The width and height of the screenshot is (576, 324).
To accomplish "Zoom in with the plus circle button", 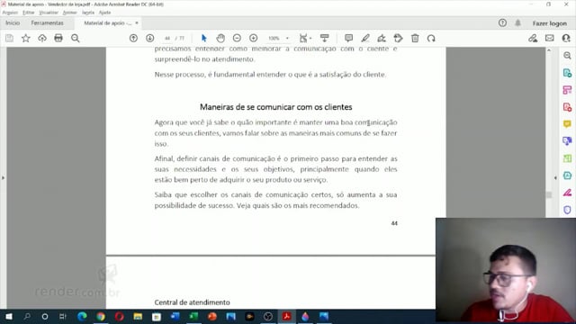I will (254, 38).
